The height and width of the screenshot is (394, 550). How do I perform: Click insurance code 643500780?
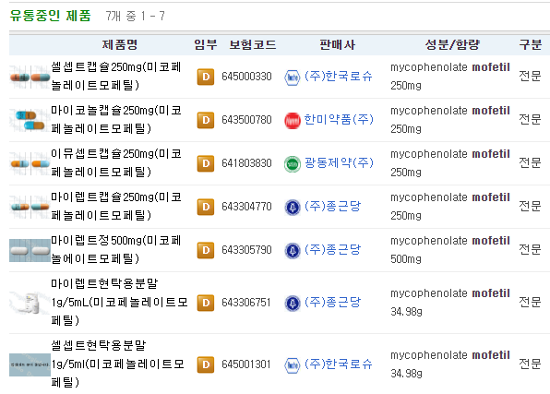[246, 120]
